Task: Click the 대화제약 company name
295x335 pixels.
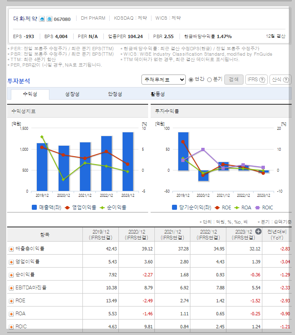Action: click(25, 19)
